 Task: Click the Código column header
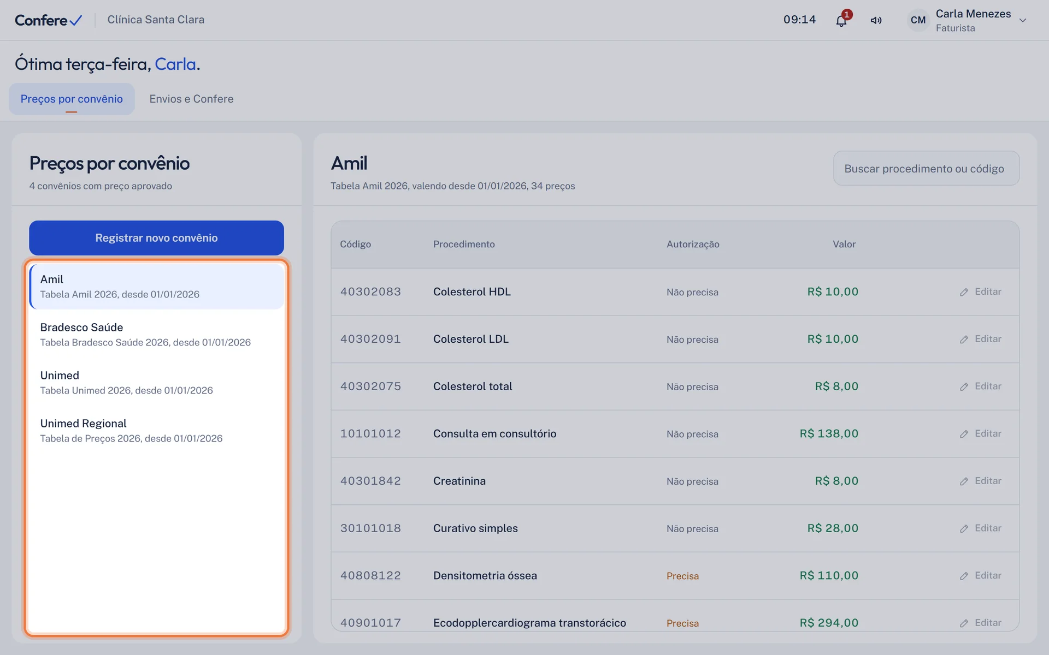[355, 244]
